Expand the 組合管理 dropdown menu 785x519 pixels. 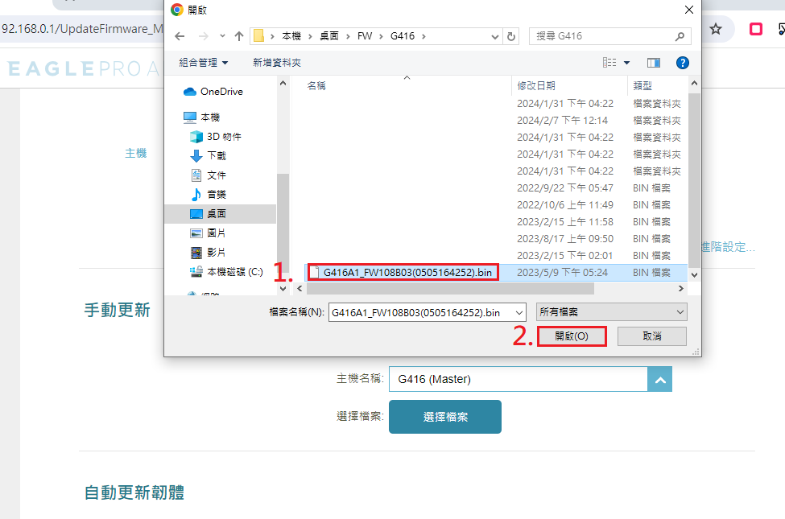[203, 63]
